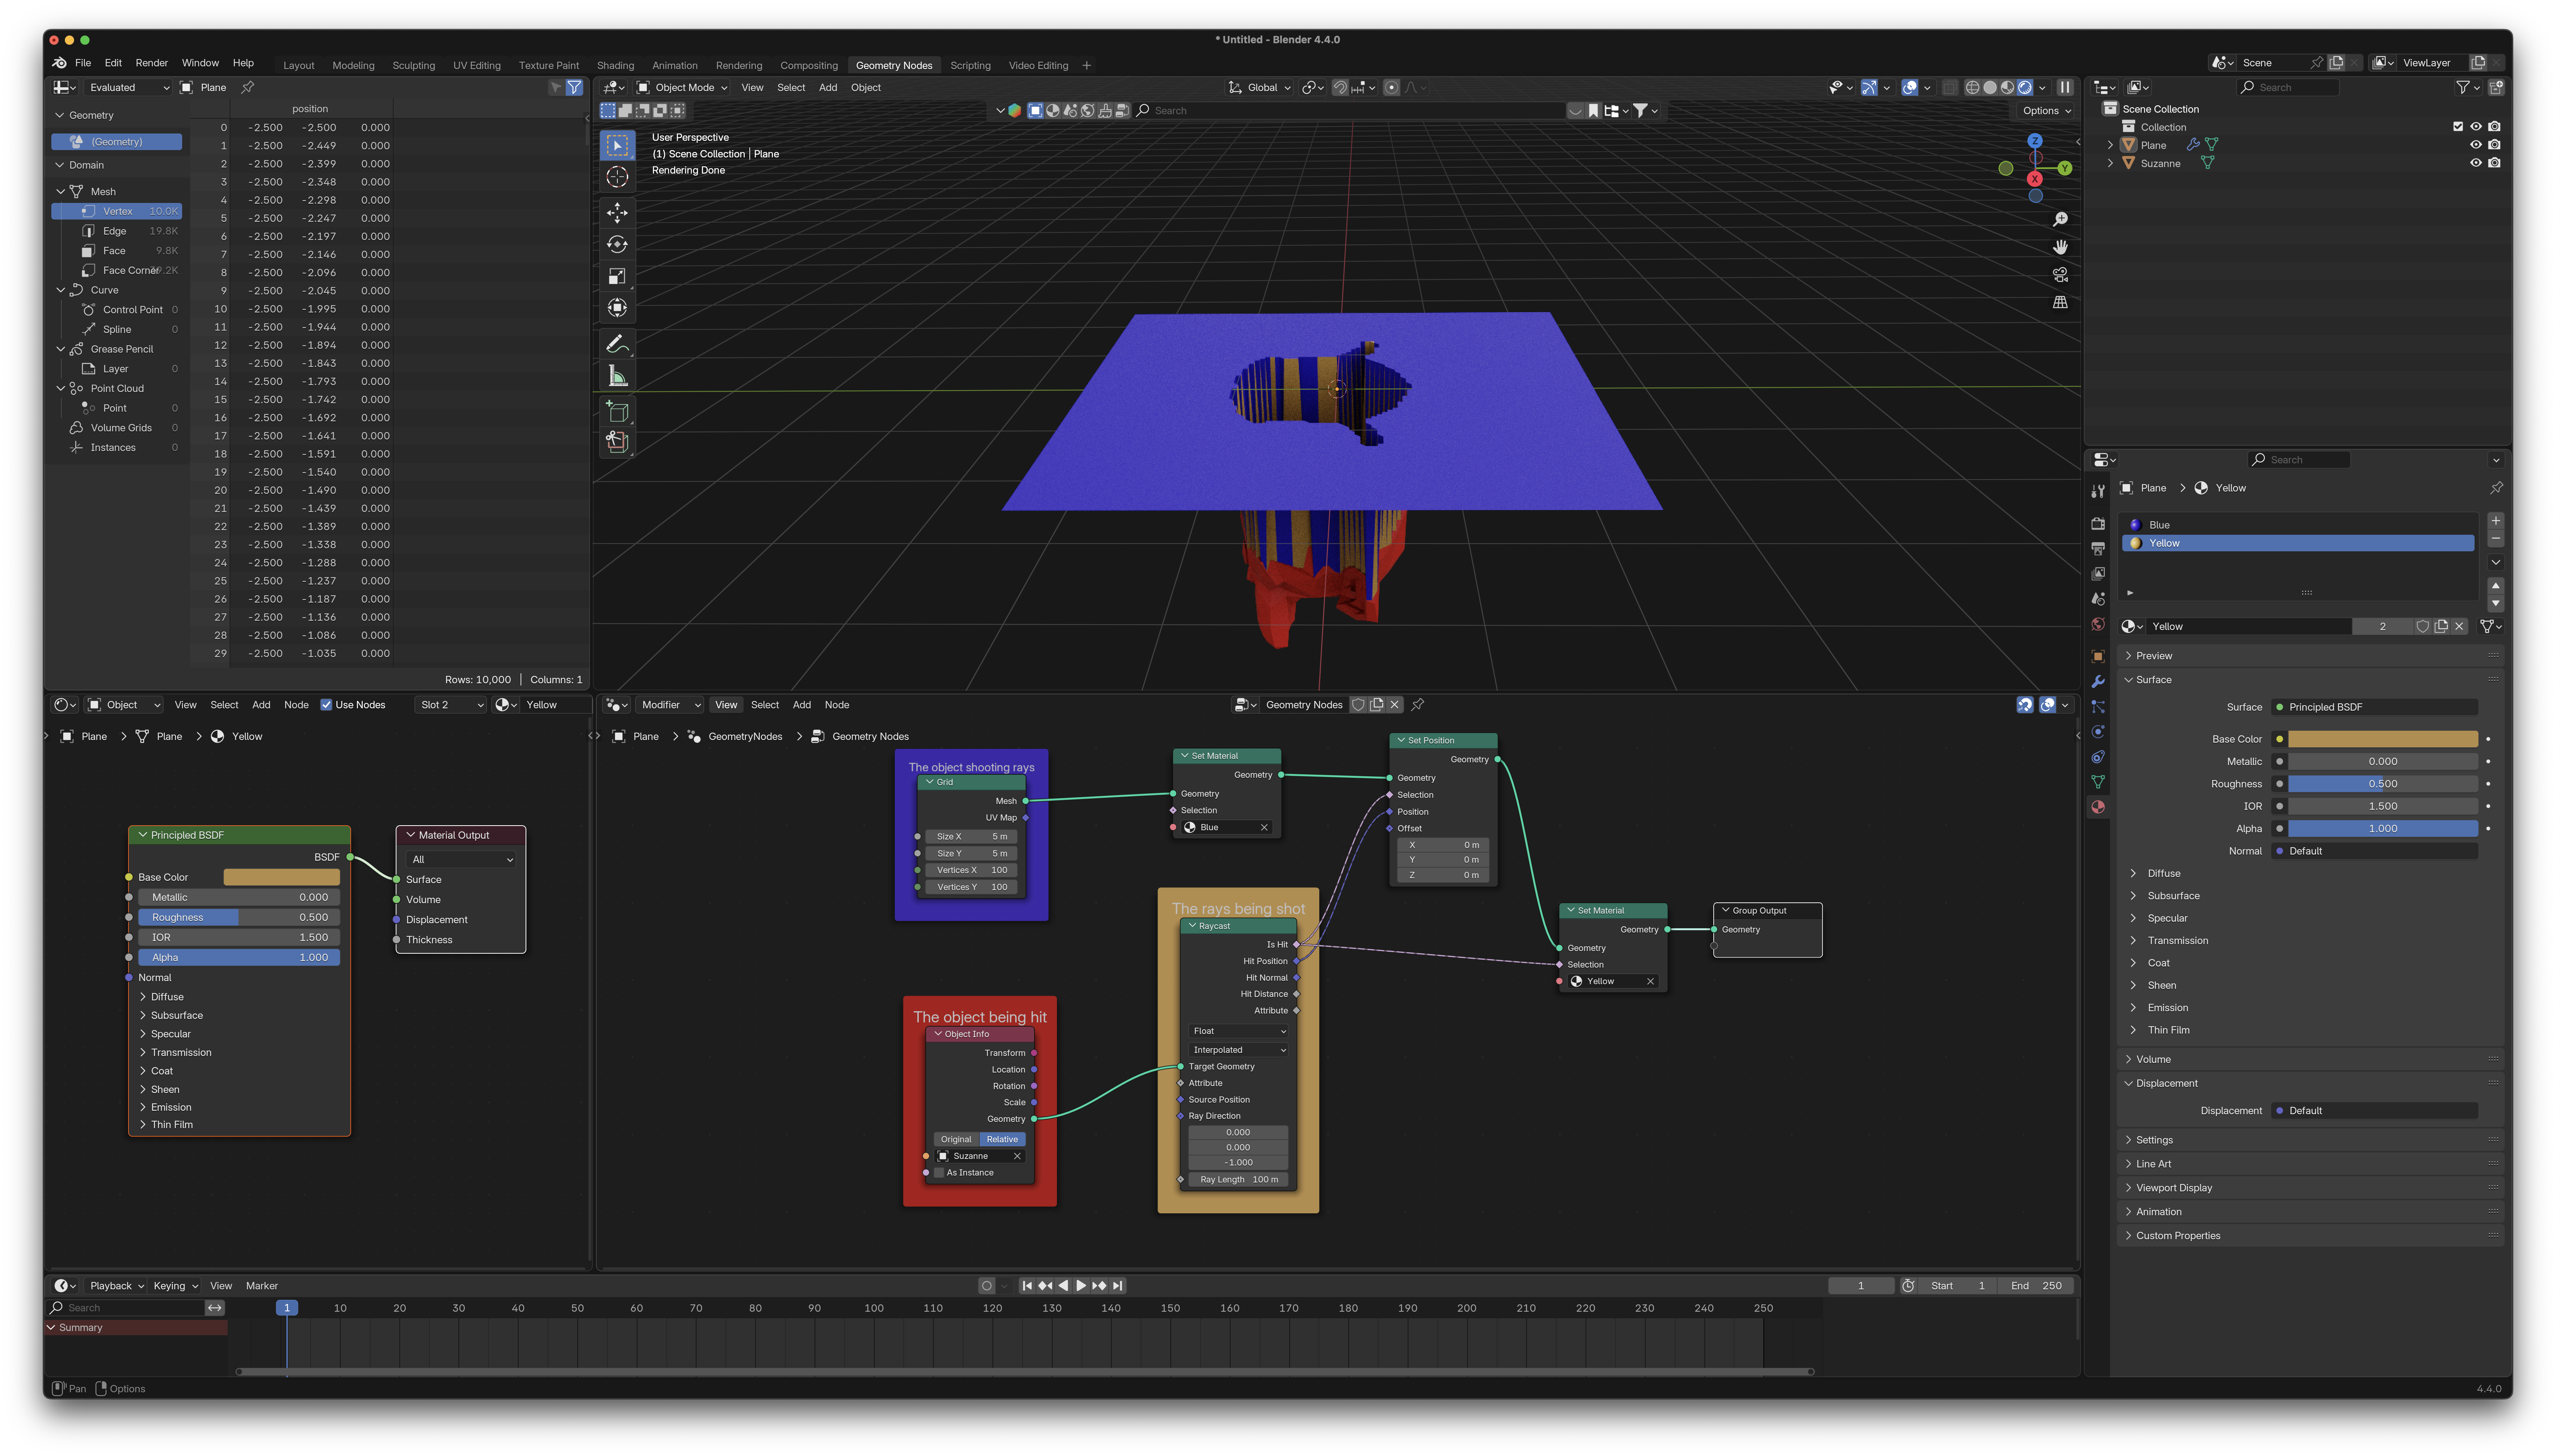This screenshot has height=1456, width=2556.
Task: Select the Blue material slot
Action: pos(2297,525)
